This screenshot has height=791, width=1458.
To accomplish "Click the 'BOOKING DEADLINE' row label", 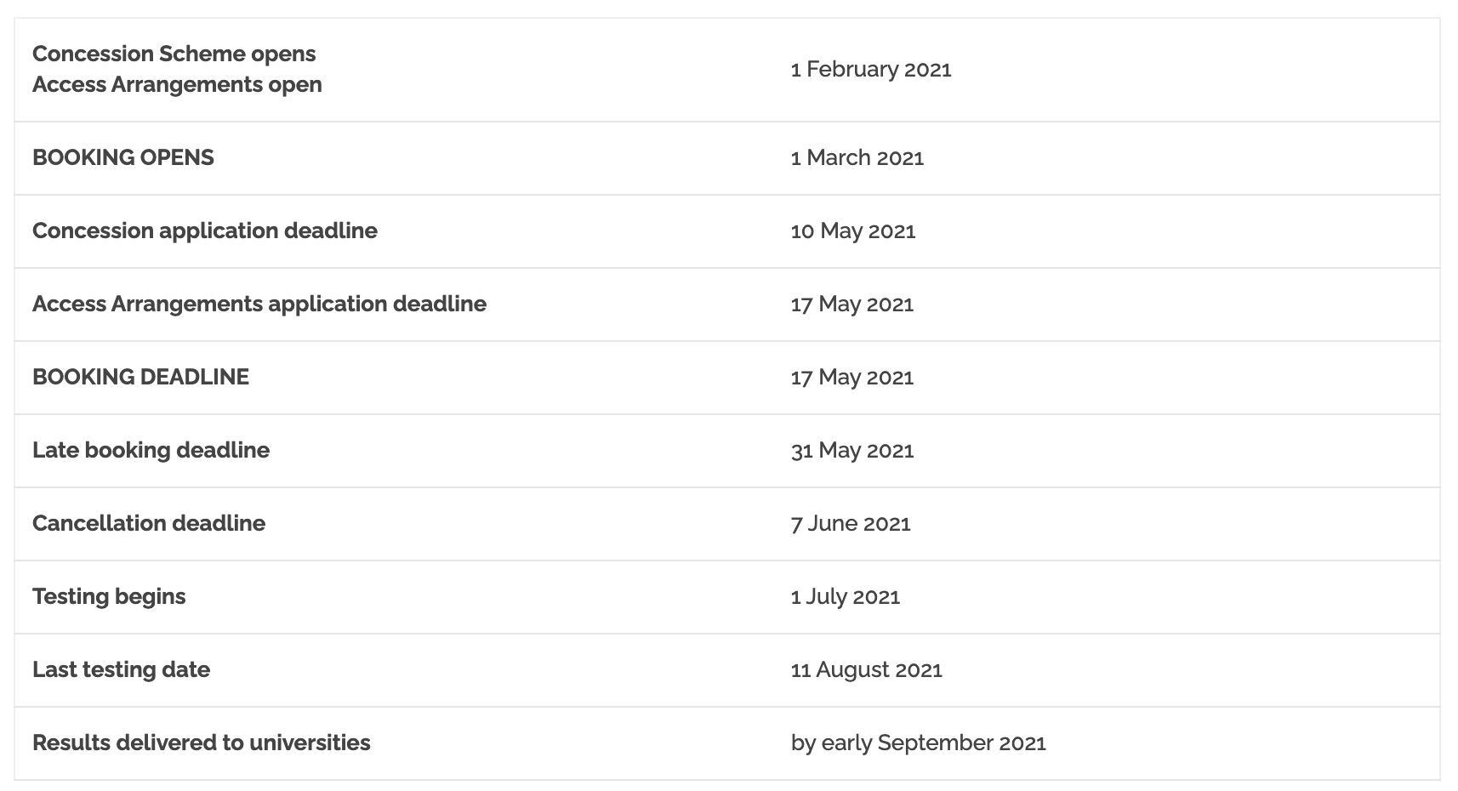I will click(141, 377).
